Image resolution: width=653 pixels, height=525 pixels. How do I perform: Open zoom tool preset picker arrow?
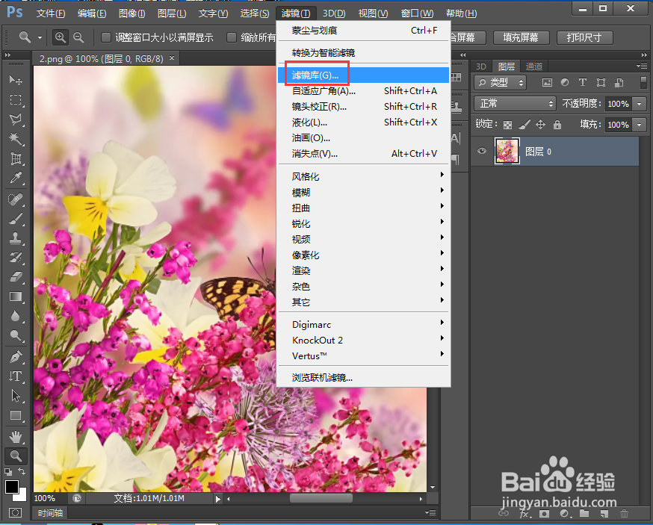[40, 37]
